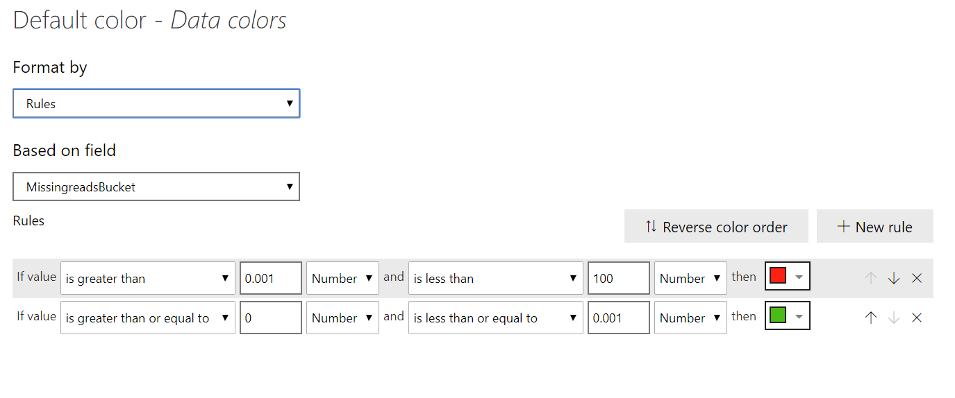Click the 'Format by' label
The height and width of the screenshot is (398, 955).
tap(50, 67)
